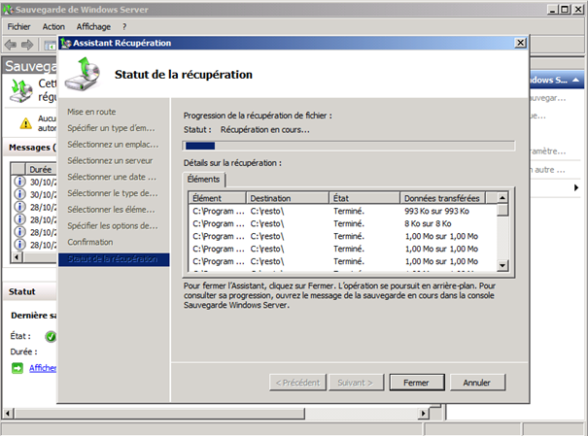Click the first 30/10 message info icon

click(x=19, y=182)
